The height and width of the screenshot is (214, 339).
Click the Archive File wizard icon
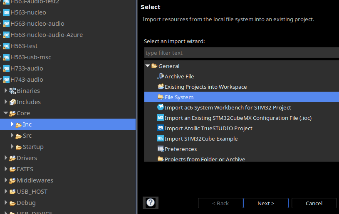[161, 76]
